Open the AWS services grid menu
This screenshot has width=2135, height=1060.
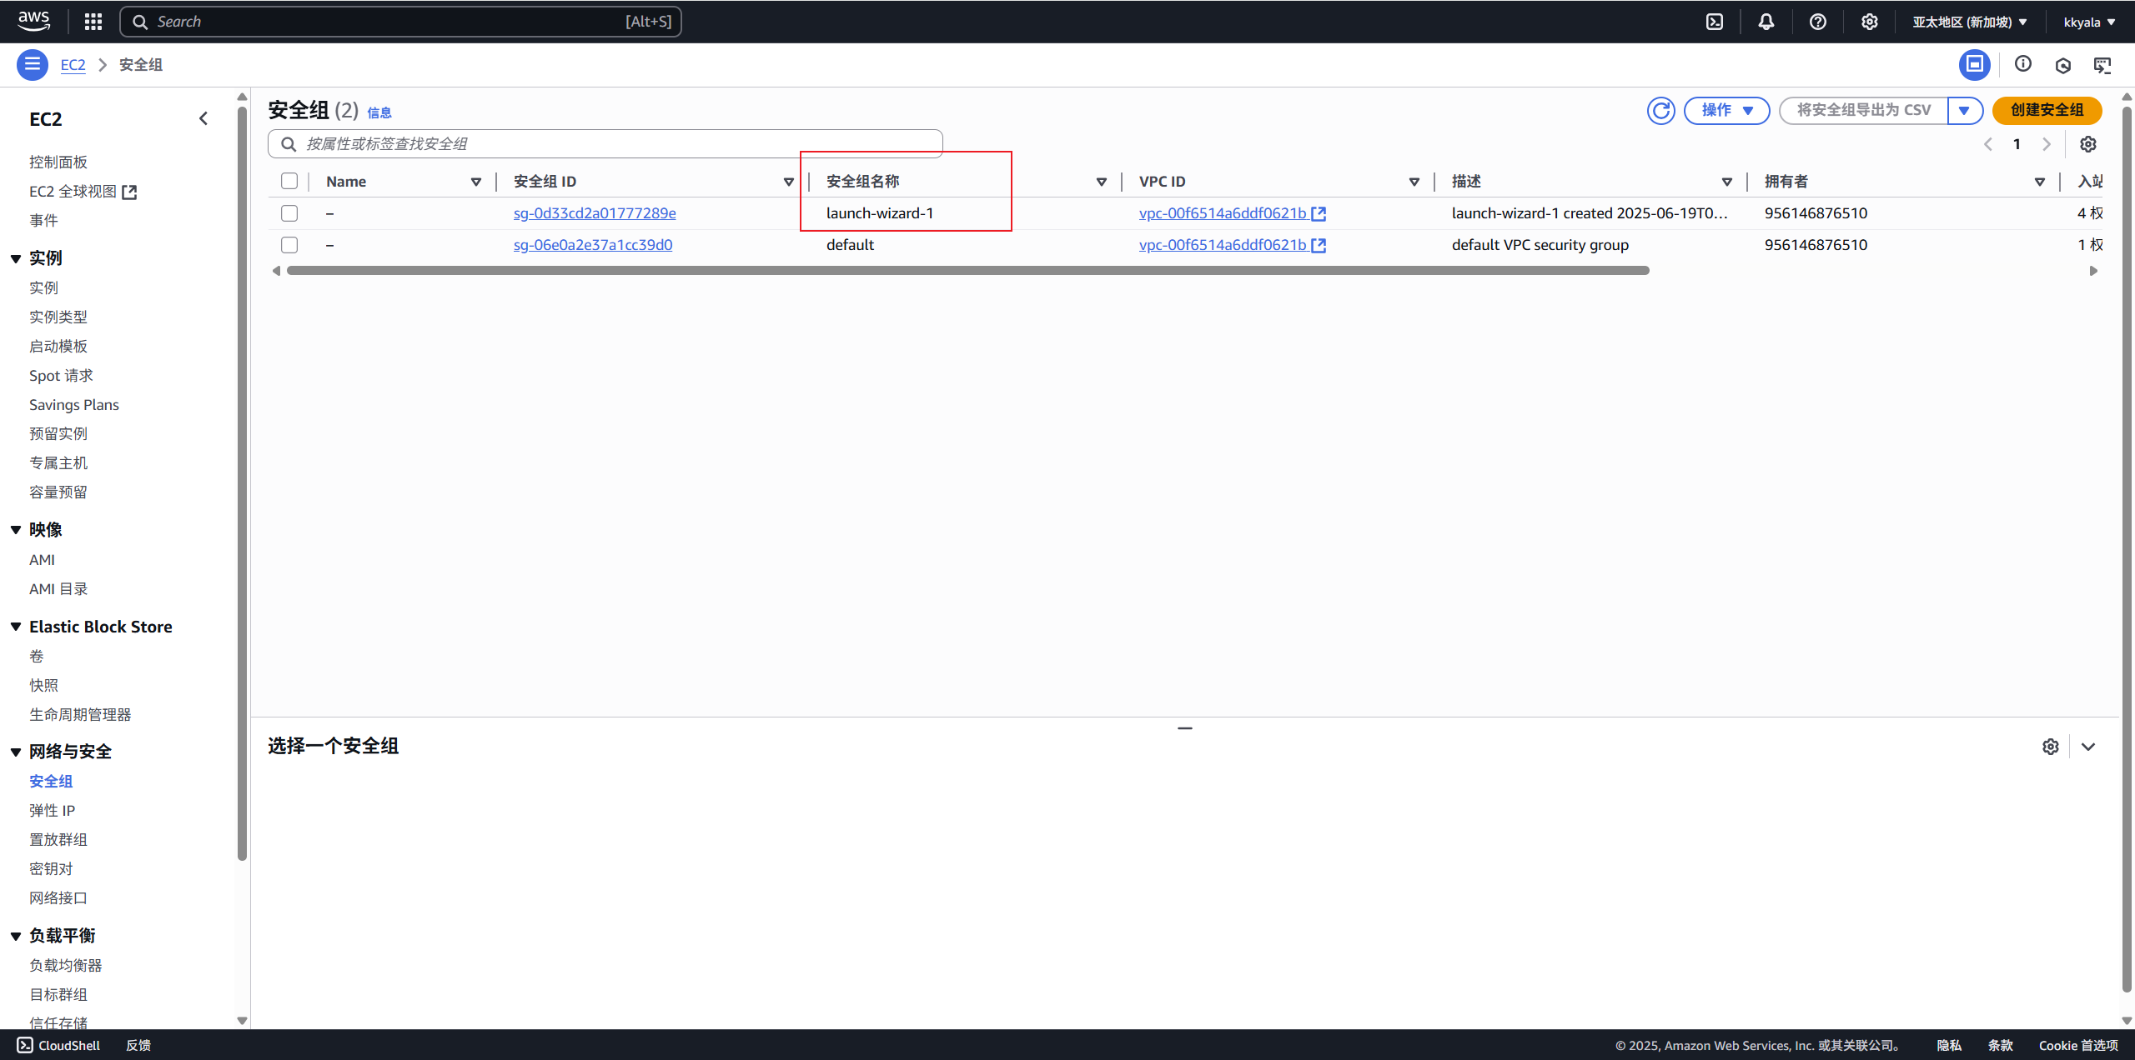(x=93, y=22)
